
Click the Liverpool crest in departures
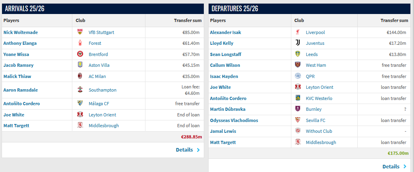click(298, 32)
